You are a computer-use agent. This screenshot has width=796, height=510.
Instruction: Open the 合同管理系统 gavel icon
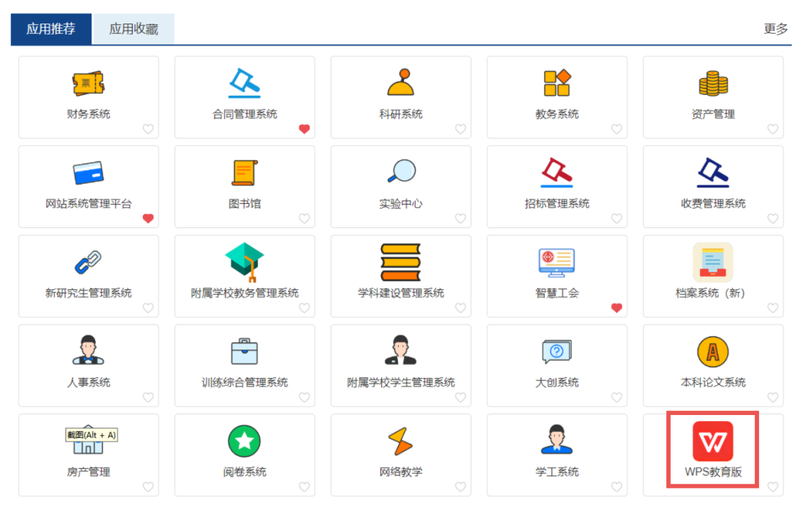point(245,83)
